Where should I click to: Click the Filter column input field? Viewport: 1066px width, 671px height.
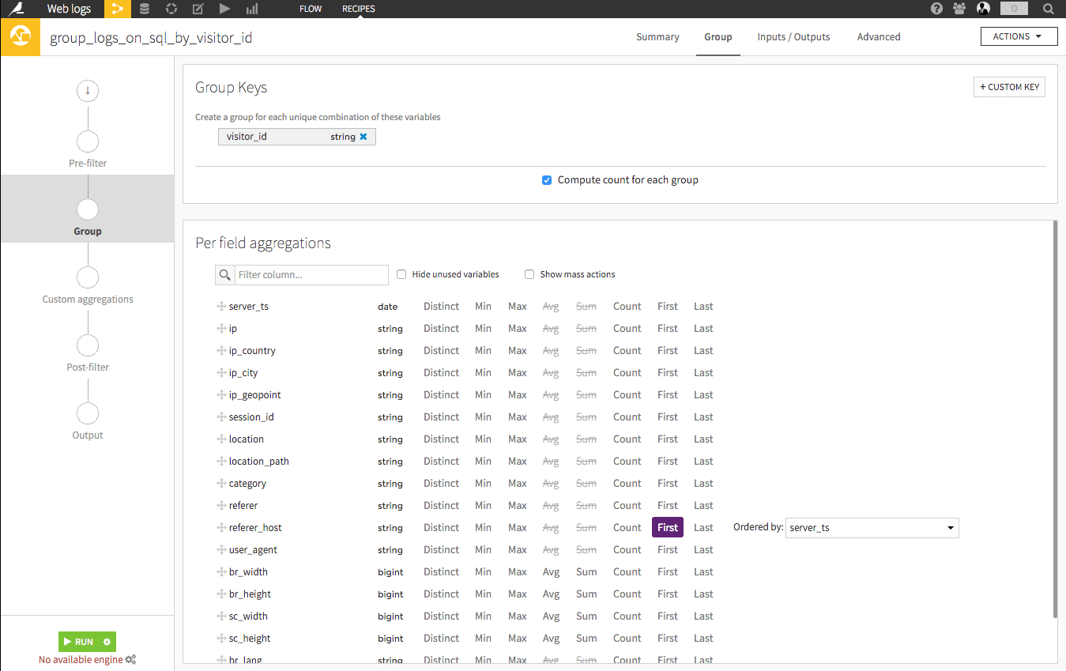pos(311,275)
